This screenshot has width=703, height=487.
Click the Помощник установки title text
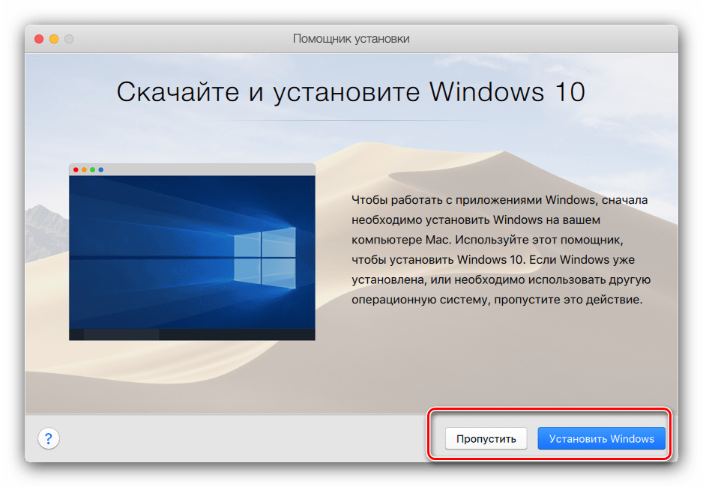pos(351,39)
